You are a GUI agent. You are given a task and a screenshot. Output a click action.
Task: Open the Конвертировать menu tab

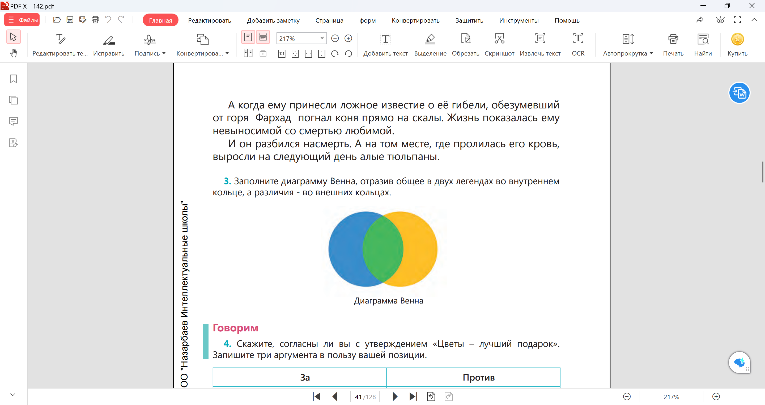pyautogui.click(x=415, y=20)
